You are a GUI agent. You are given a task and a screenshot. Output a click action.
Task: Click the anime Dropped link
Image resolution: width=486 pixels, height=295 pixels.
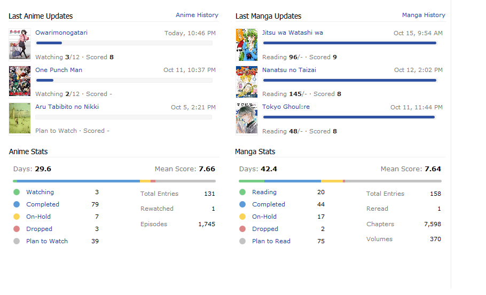click(39, 229)
